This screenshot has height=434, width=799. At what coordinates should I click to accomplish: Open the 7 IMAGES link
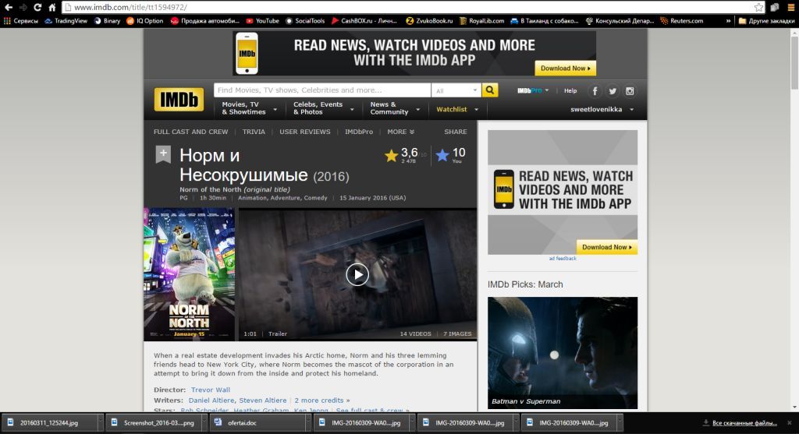(x=457, y=333)
